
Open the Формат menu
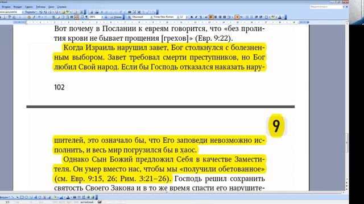click(x=18, y=7)
